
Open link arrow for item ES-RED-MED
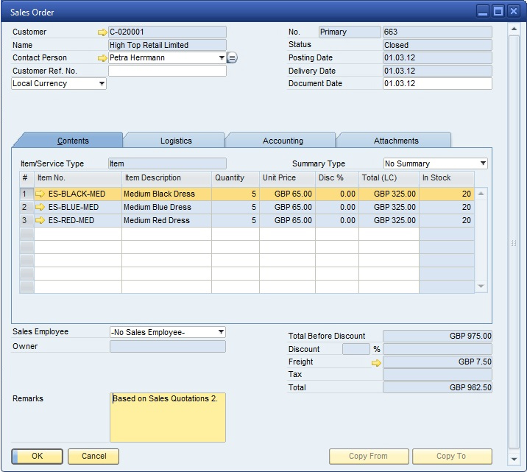click(x=40, y=221)
